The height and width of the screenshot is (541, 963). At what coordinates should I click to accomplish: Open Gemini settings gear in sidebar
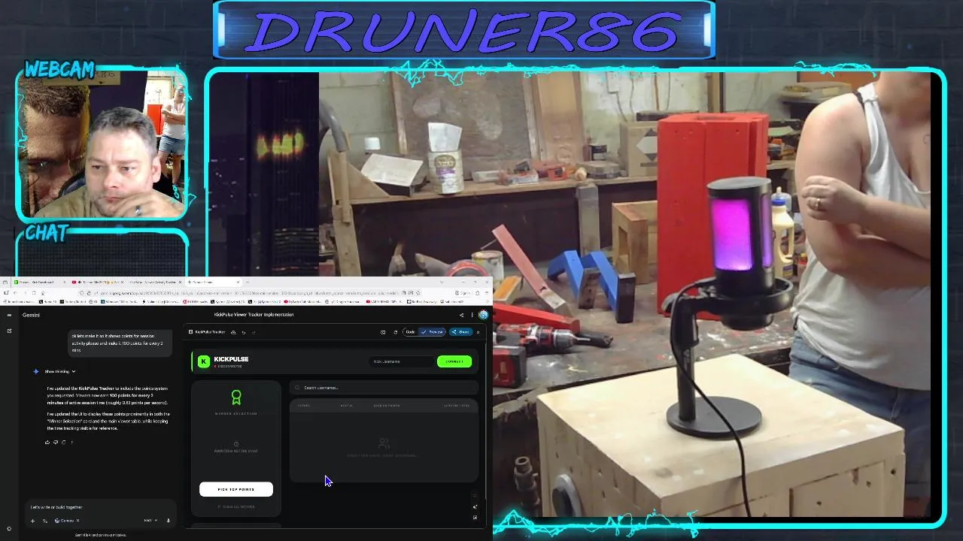coord(9,528)
